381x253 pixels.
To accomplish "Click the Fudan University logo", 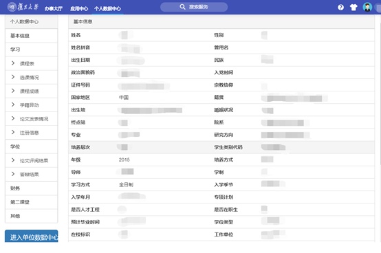I will coord(23,7).
